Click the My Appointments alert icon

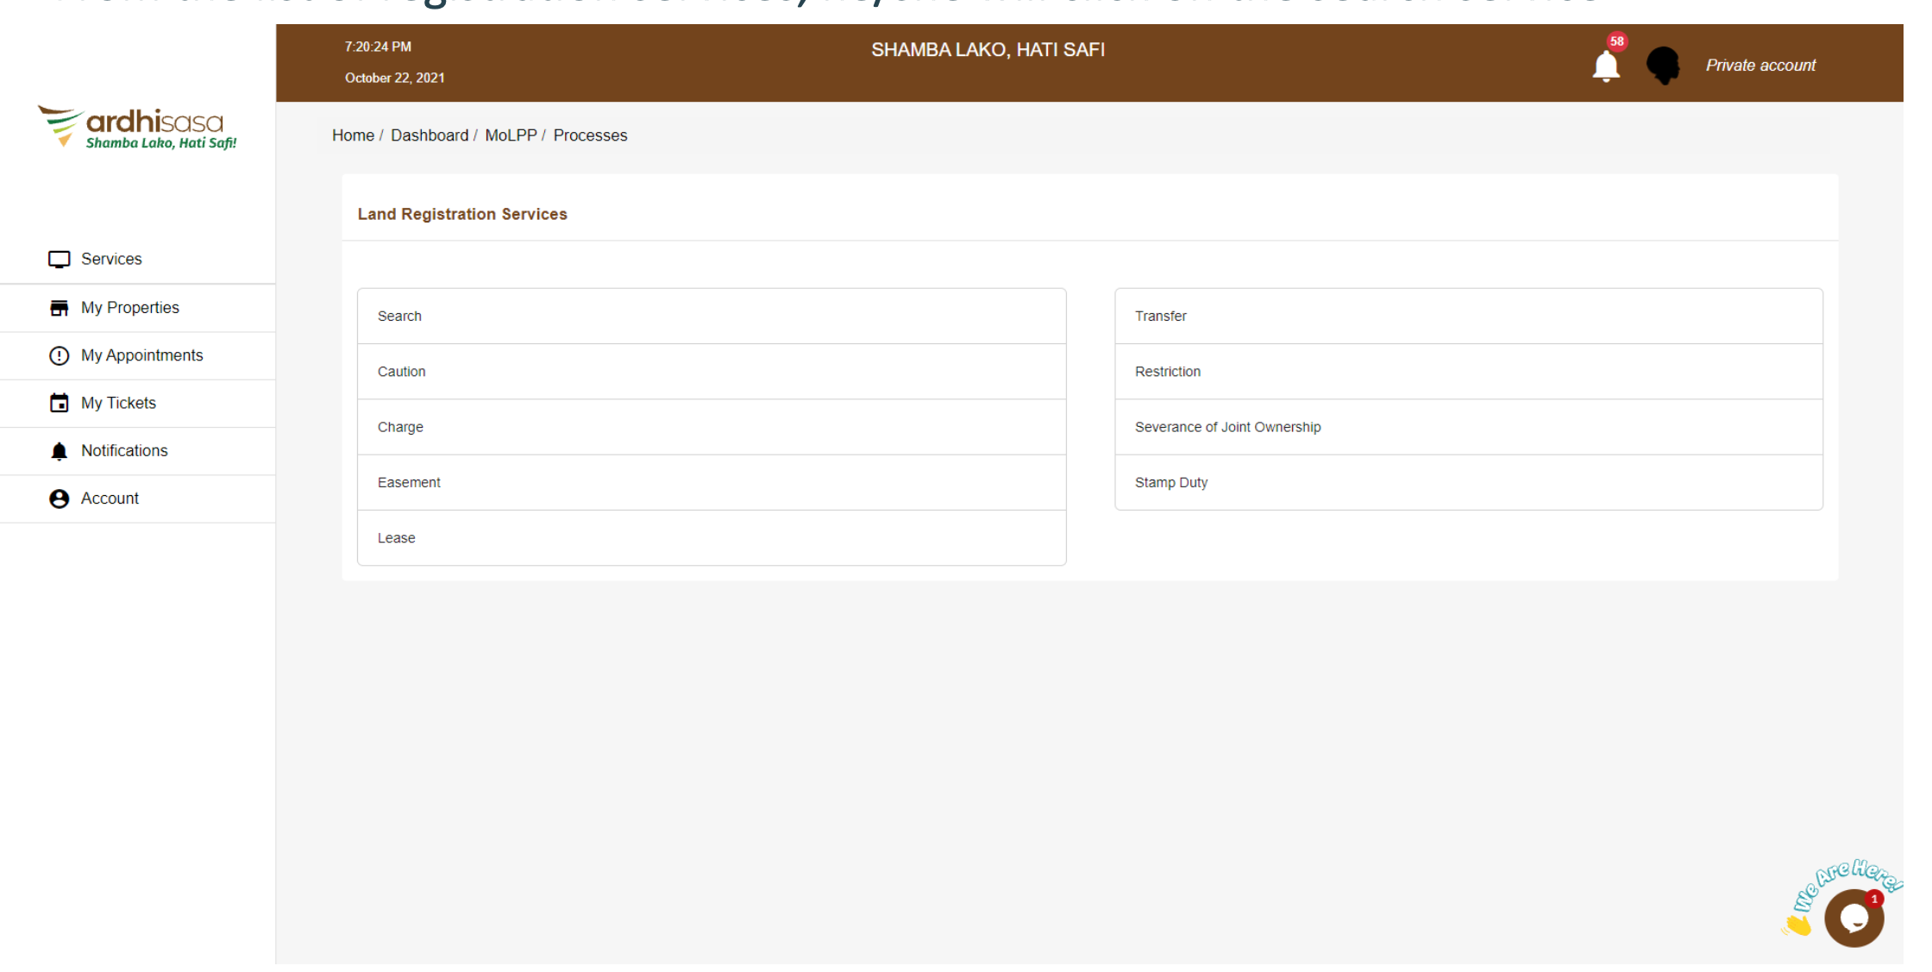(x=59, y=355)
